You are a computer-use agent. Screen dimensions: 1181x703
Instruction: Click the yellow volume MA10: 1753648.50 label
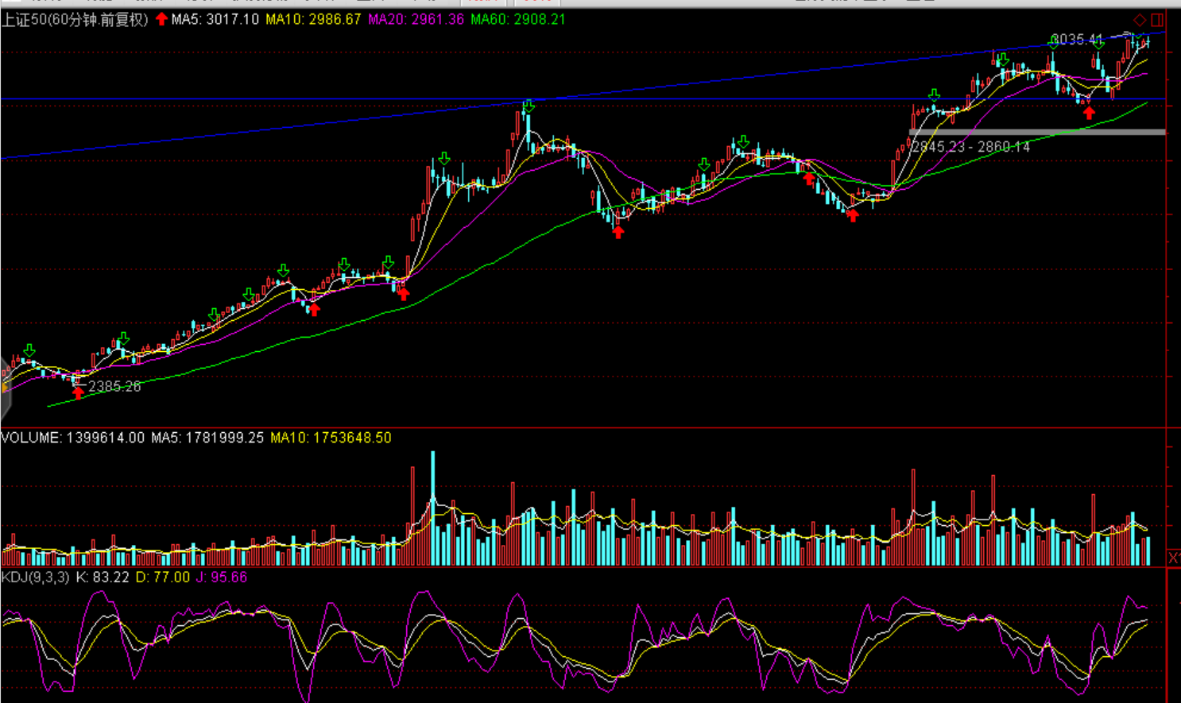pyautogui.click(x=331, y=438)
